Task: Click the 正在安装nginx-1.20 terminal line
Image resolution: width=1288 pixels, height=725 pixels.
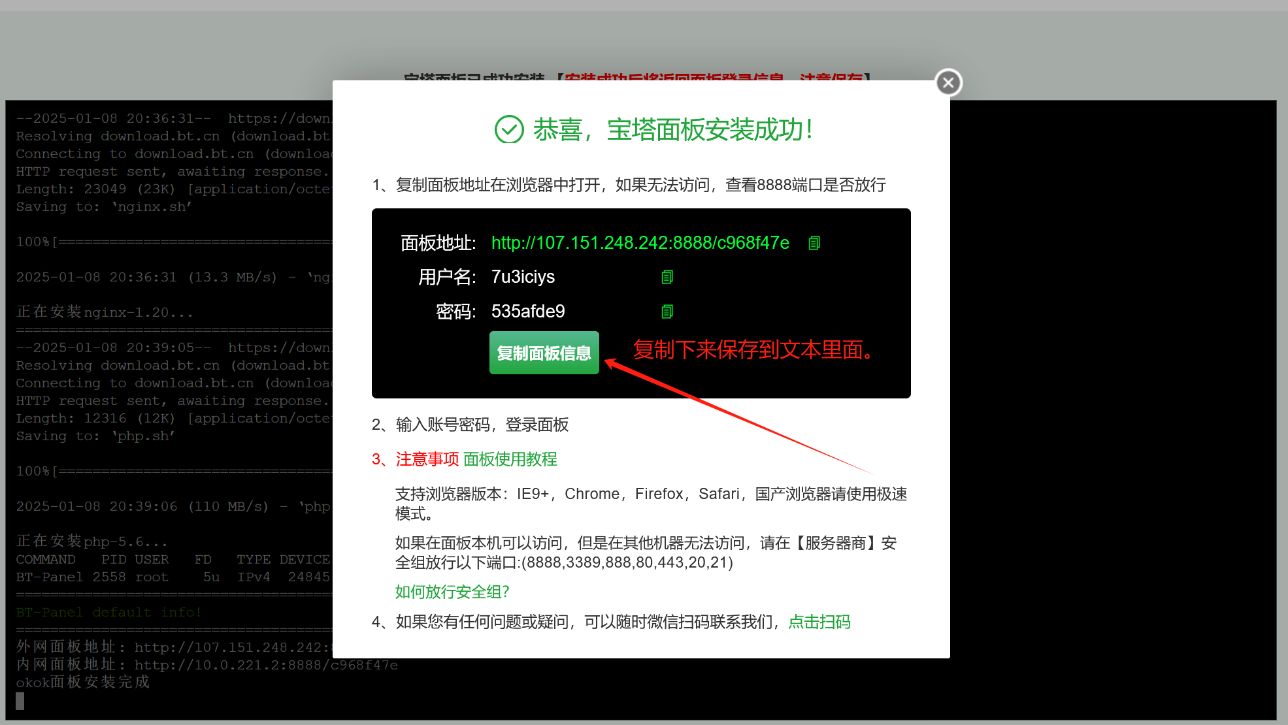Action: coord(105,312)
